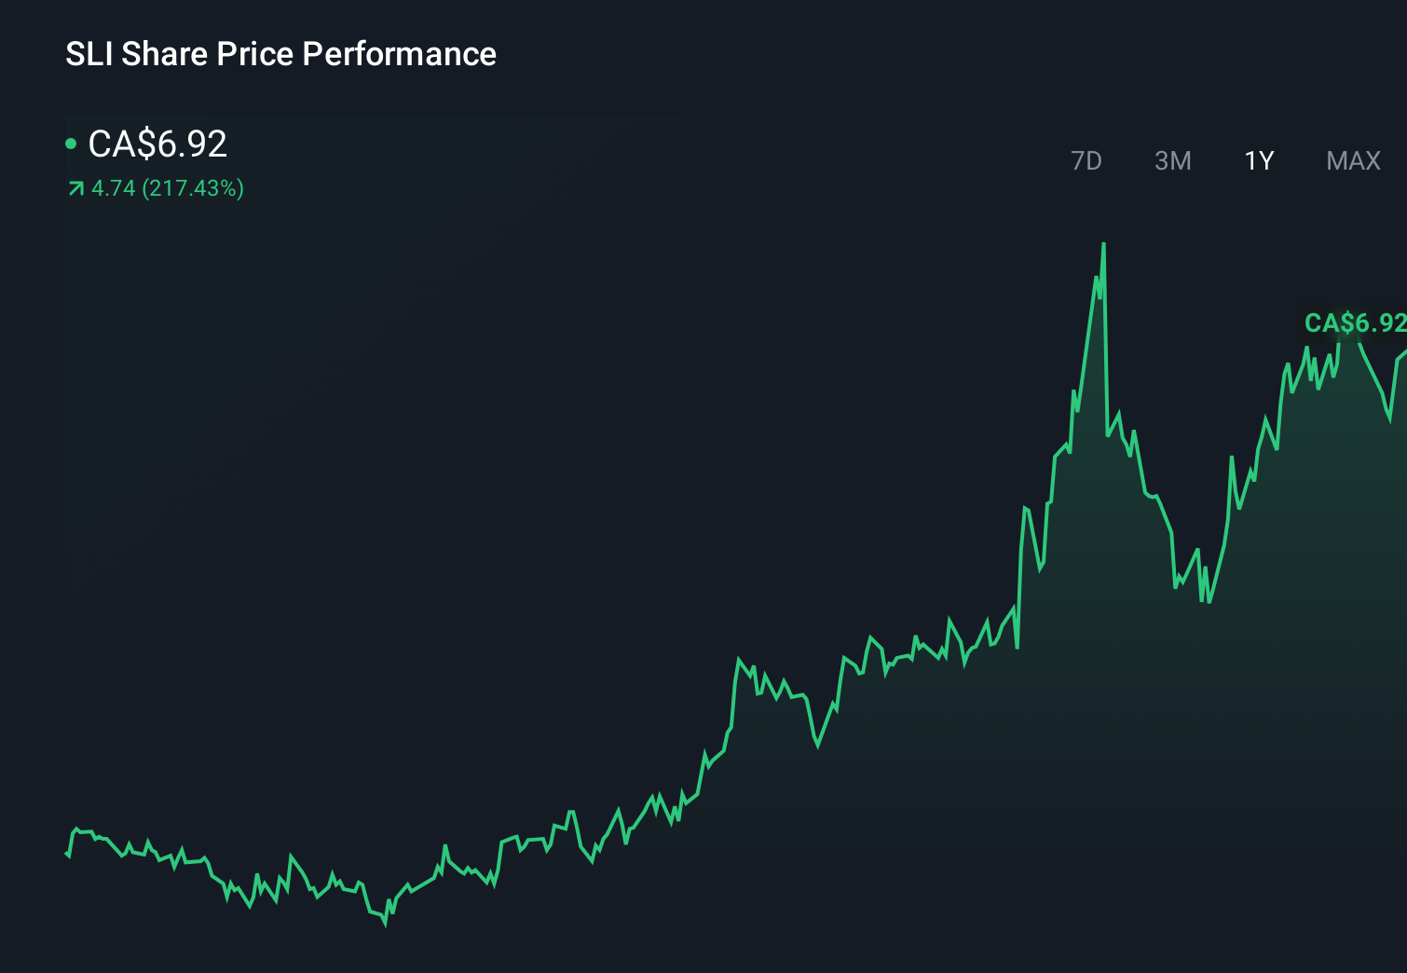Select the 7D timeframe
This screenshot has width=1407, height=973.
coord(1087,160)
